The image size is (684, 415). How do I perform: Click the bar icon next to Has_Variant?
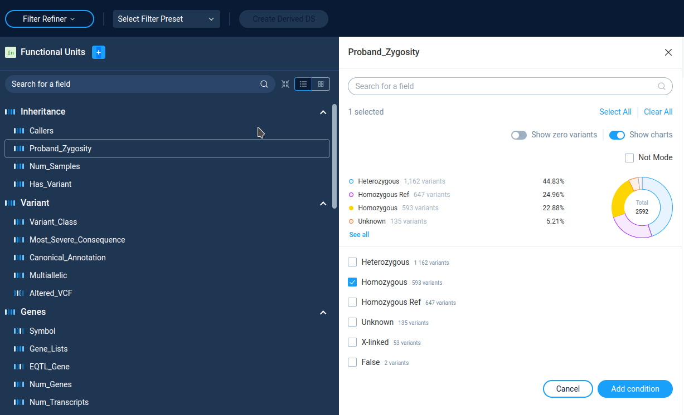tap(19, 184)
